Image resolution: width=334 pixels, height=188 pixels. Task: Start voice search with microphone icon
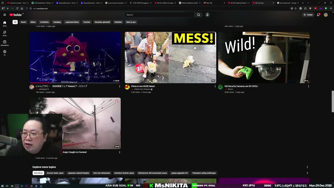pyautogui.click(x=207, y=15)
